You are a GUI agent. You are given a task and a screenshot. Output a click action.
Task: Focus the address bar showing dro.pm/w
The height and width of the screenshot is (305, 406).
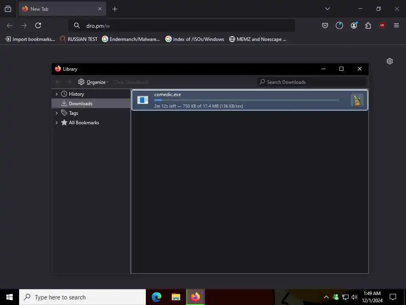[x=181, y=26]
